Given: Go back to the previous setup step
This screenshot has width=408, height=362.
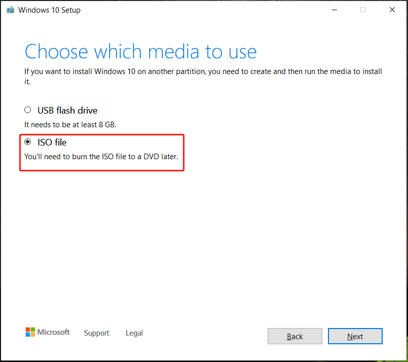Looking at the screenshot, I should point(294,336).
